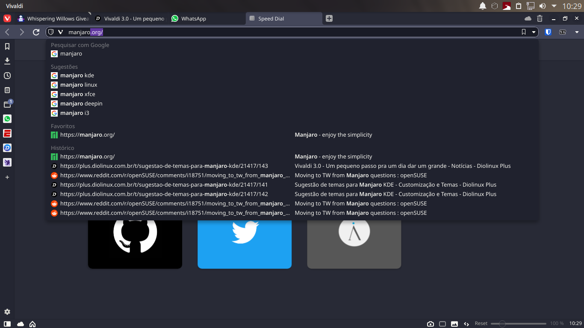
Task: Click status bar sync cloud icon
Action: coord(20,324)
